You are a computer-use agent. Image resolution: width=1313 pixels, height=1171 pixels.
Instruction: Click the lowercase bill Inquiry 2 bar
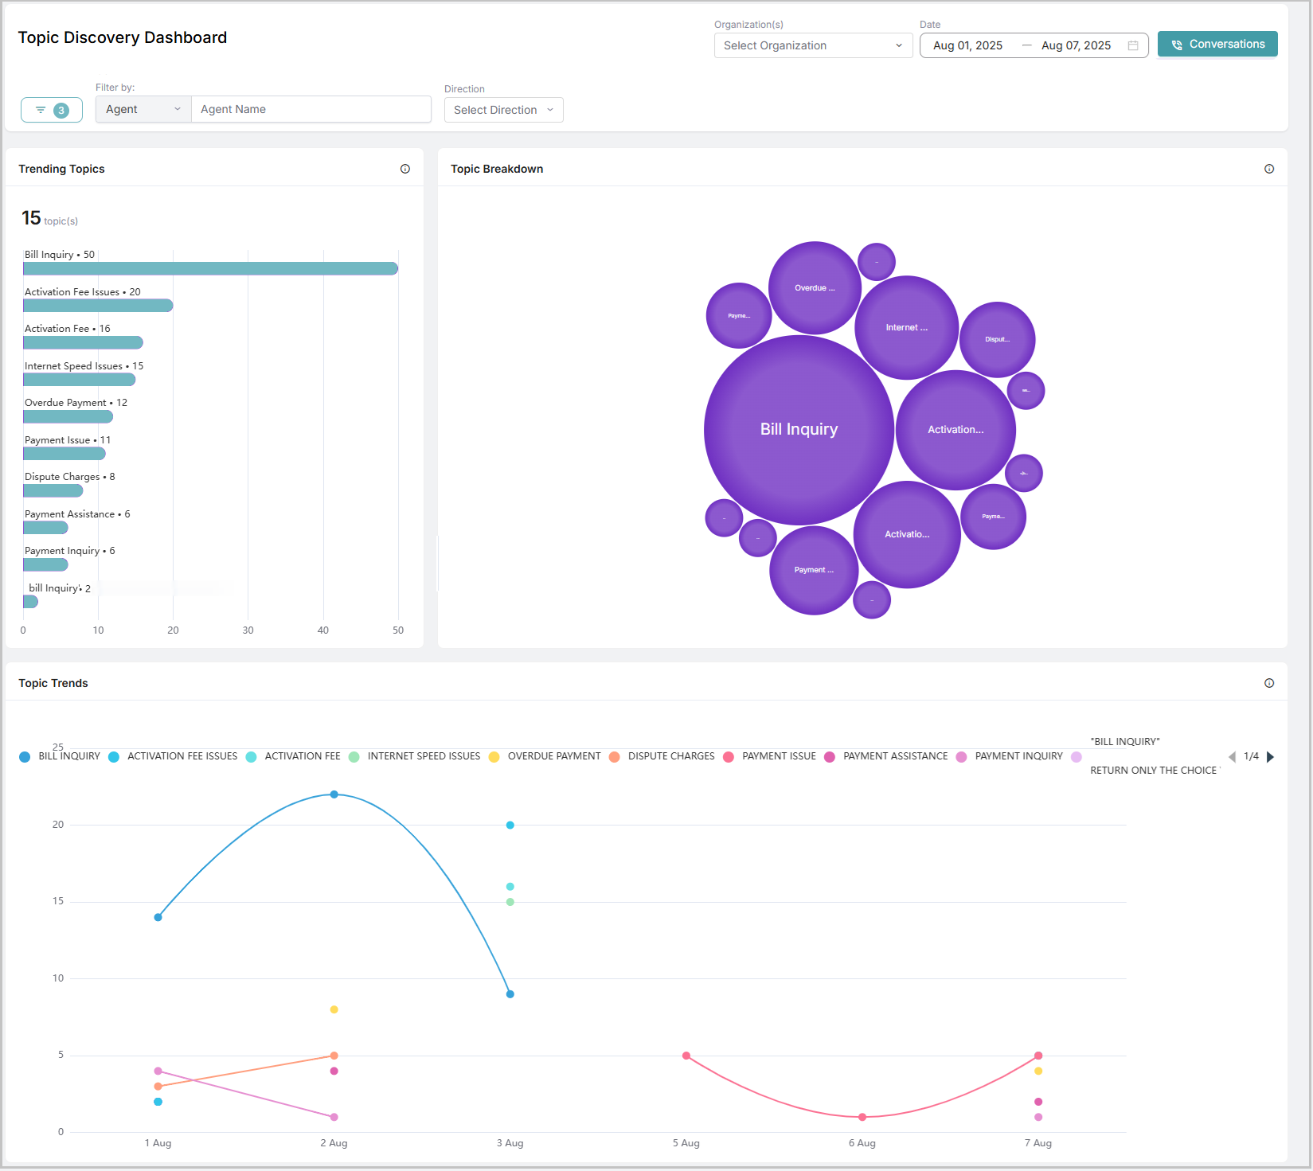[x=30, y=602]
